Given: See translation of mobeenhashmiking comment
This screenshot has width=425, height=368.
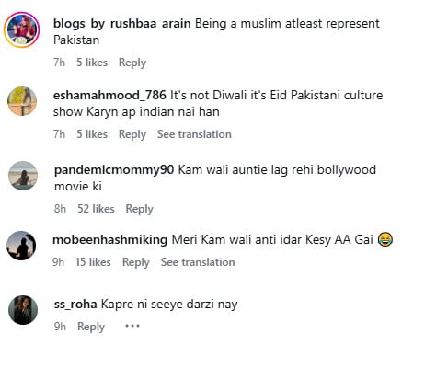Looking at the screenshot, I should tap(198, 262).
